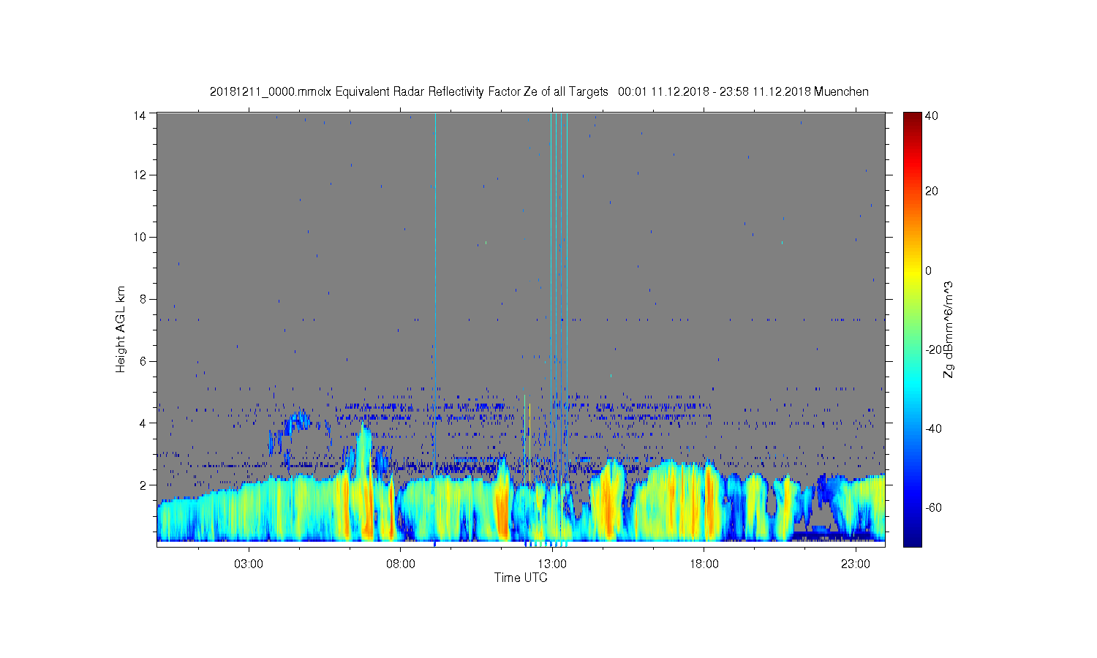
Task: Click the '23:00' time tick label
Action: [x=856, y=564]
